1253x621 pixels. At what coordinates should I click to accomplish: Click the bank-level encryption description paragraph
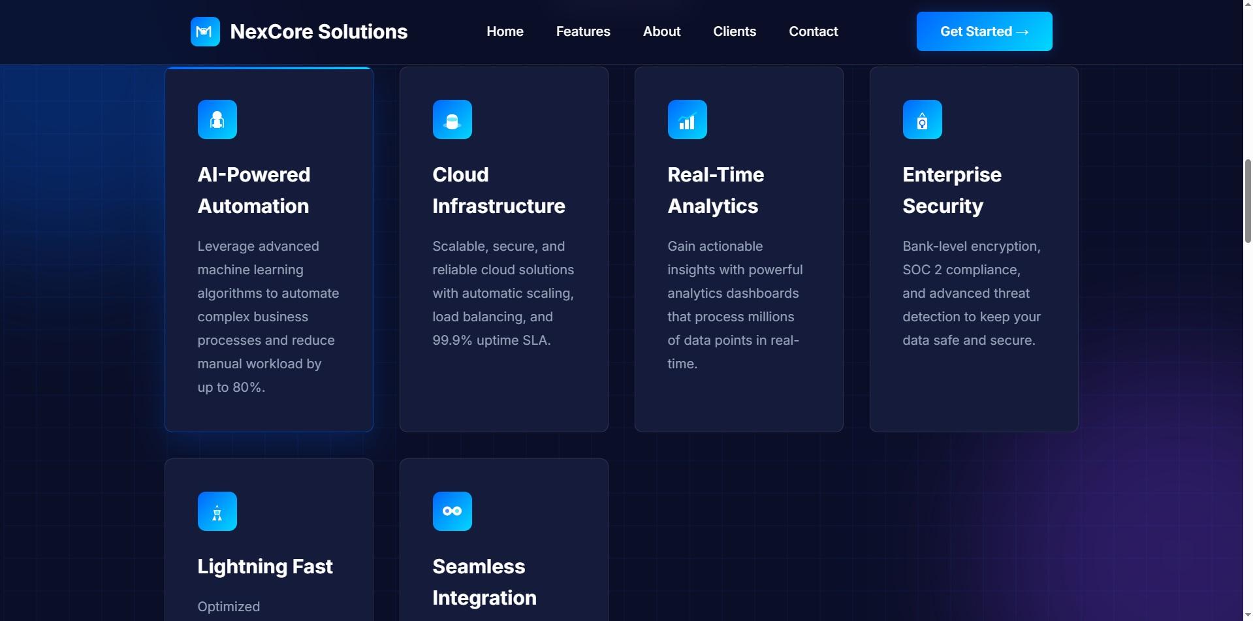coord(972,293)
